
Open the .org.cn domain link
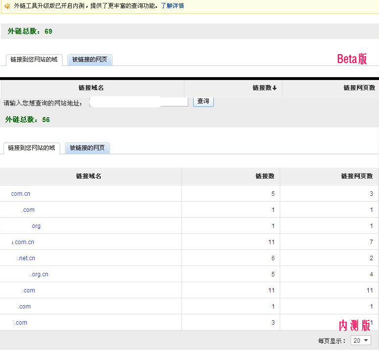point(39,274)
